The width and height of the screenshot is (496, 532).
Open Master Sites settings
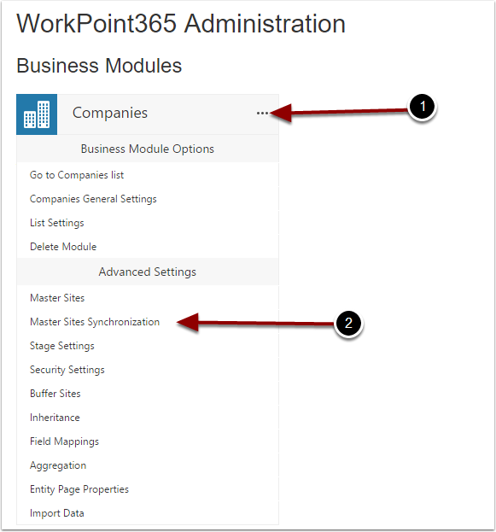(x=57, y=298)
